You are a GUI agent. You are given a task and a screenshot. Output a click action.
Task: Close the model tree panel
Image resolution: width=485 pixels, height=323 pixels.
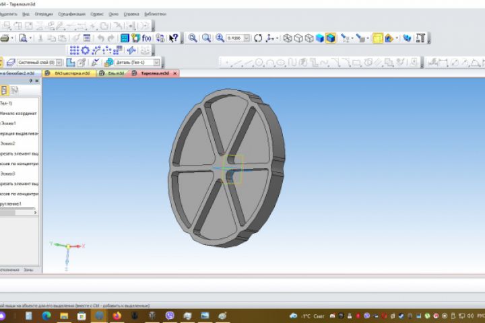click(x=37, y=81)
